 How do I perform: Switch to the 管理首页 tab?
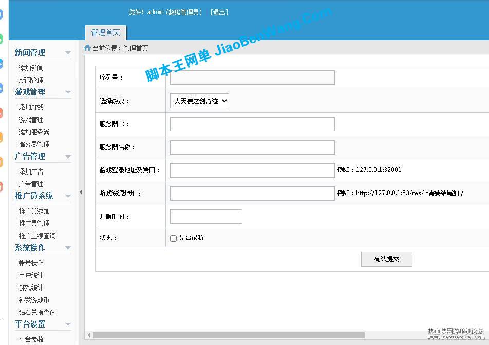[105, 32]
